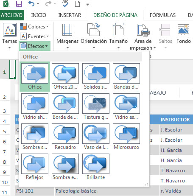Open the Fuentes theme dropdown

point(34,36)
